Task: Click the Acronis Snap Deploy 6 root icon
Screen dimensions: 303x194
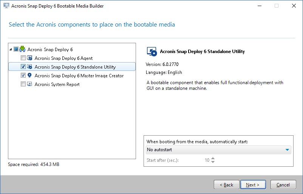Action: pyautogui.click(x=22, y=49)
